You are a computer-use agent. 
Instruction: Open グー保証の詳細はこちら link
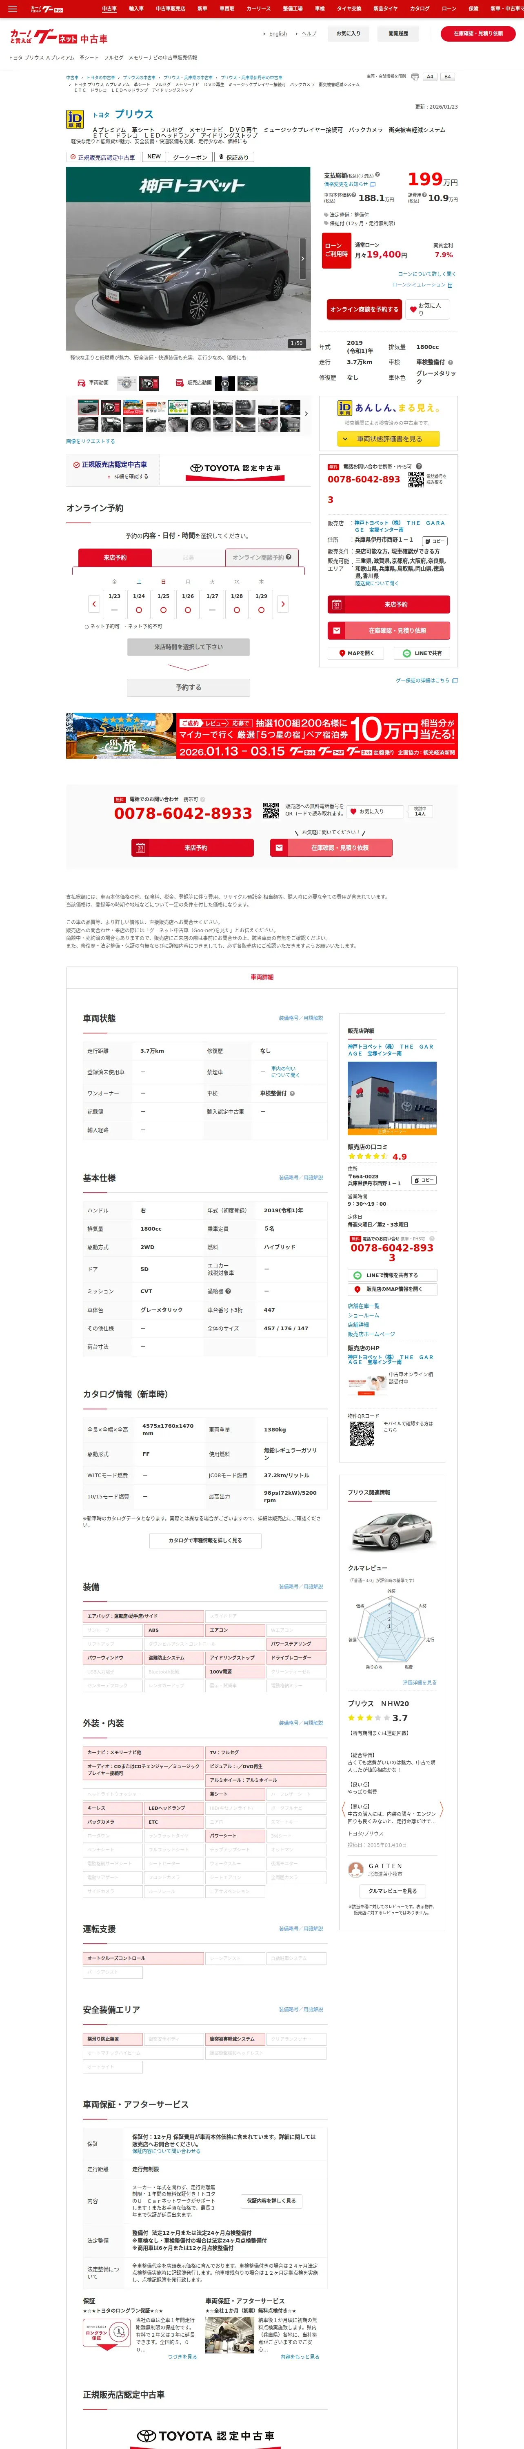click(x=426, y=681)
